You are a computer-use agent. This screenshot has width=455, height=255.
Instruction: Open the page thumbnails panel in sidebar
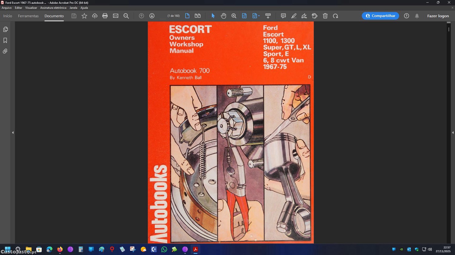[5, 29]
